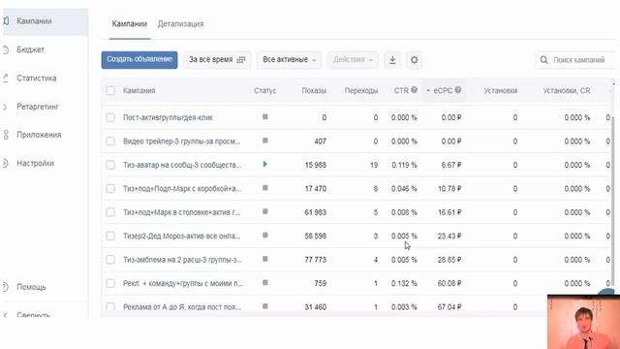
Task: Click the stopped status icon of Тиз+под+Подл-Марк
Action: tap(265, 188)
